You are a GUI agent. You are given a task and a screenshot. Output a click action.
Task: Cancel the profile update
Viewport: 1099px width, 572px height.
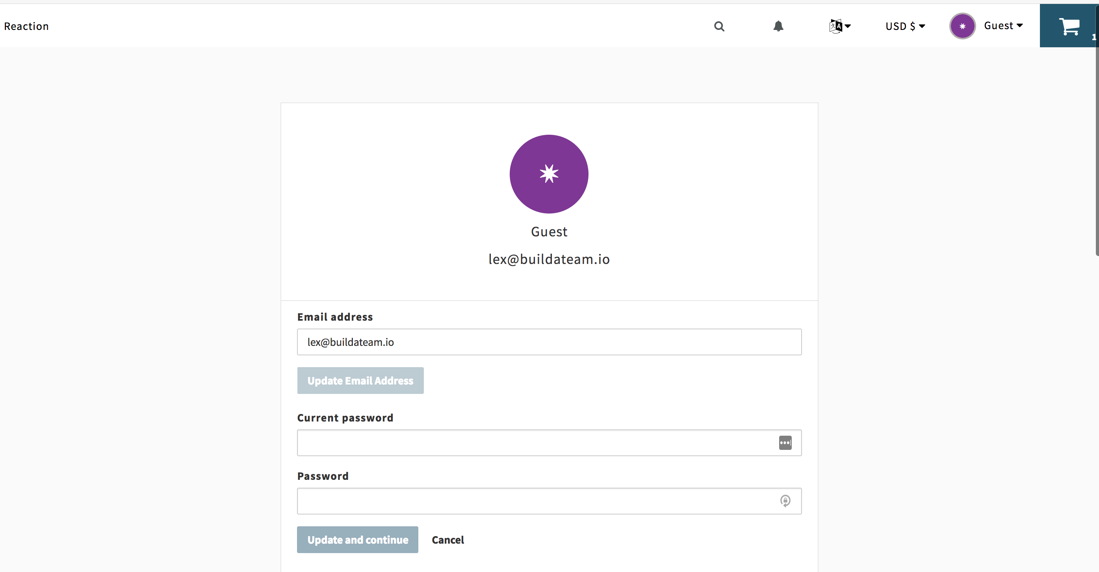447,540
